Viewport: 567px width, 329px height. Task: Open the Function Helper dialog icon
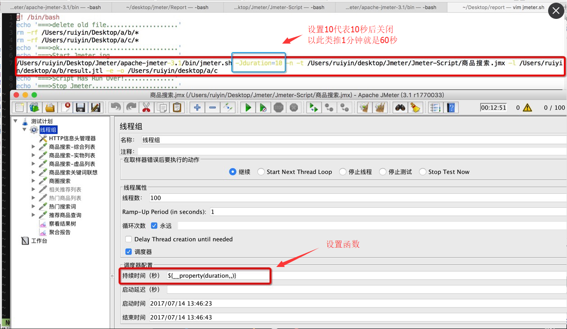click(435, 107)
